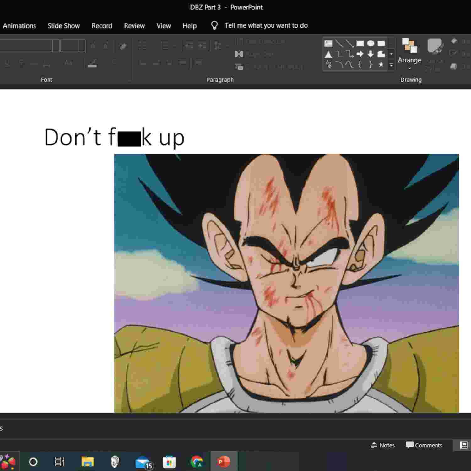This screenshot has height=471, width=471.
Task: Open the Review tab
Action: click(134, 26)
